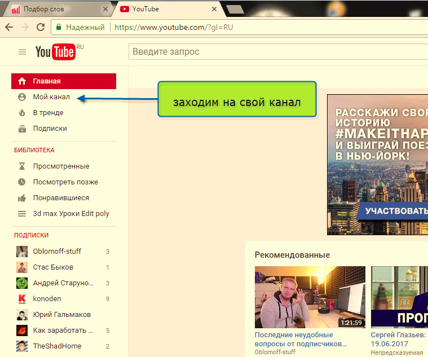428x357 pixels.
Task: Go to Мой канал
Action: click(x=51, y=97)
